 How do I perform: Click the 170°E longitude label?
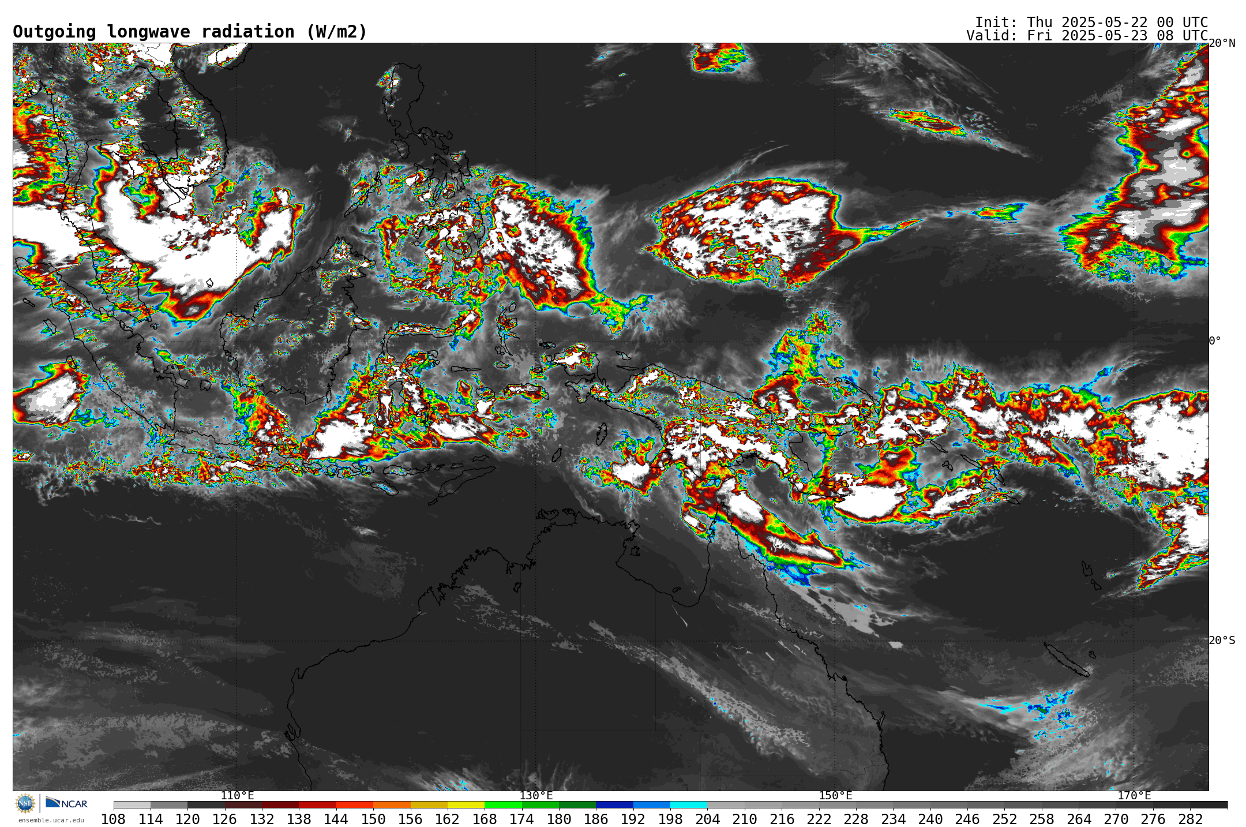1134,796
